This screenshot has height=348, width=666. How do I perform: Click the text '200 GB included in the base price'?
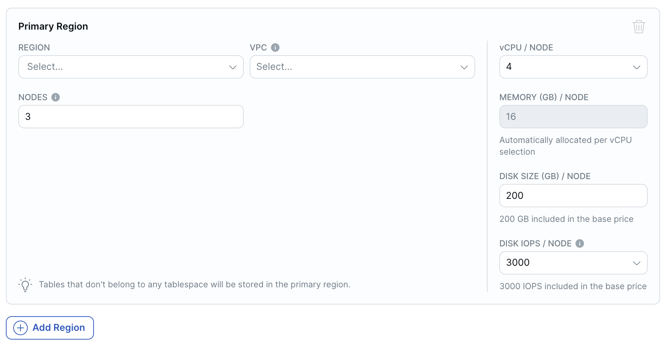[566, 219]
